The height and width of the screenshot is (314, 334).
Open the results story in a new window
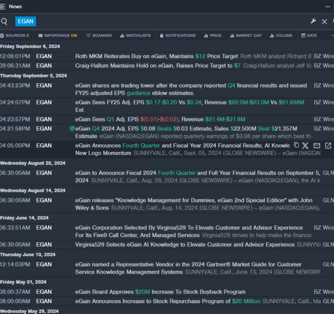coord(328,146)
